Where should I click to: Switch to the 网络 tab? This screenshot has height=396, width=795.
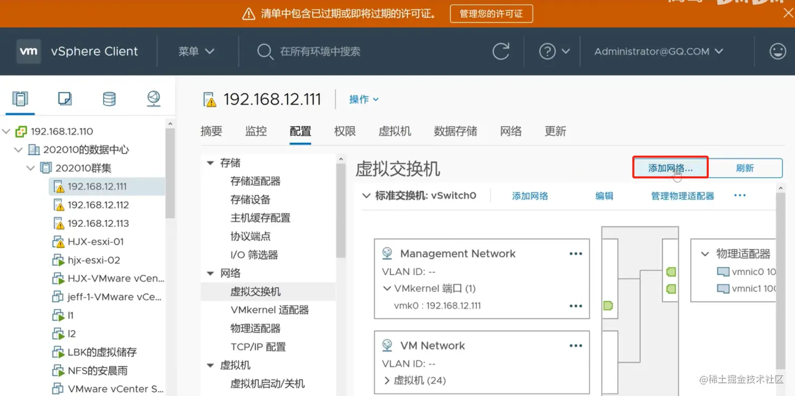pos(511,131)
